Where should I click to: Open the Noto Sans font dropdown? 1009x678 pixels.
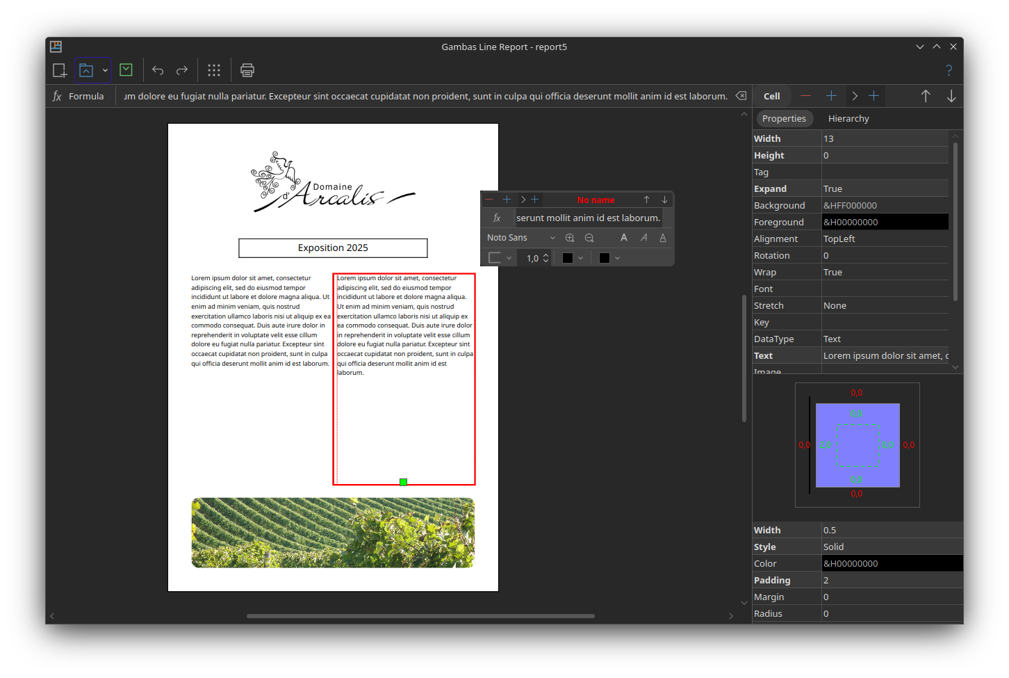point(521,238)
